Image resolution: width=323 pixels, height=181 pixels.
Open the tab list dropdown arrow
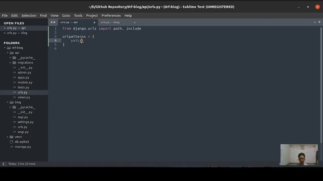tap(319, 22)
